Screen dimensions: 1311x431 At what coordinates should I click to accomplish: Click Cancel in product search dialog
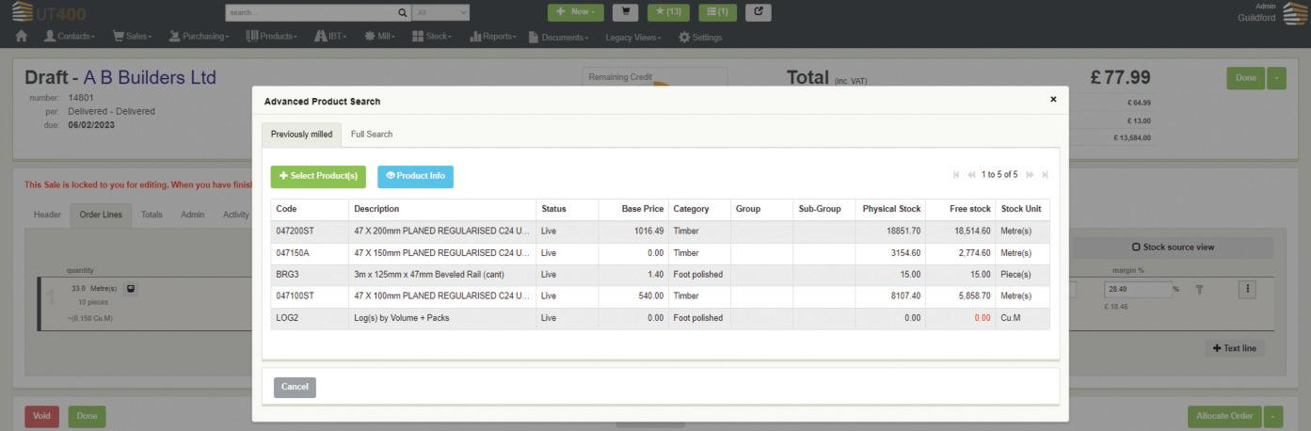(x=295, y=387)
